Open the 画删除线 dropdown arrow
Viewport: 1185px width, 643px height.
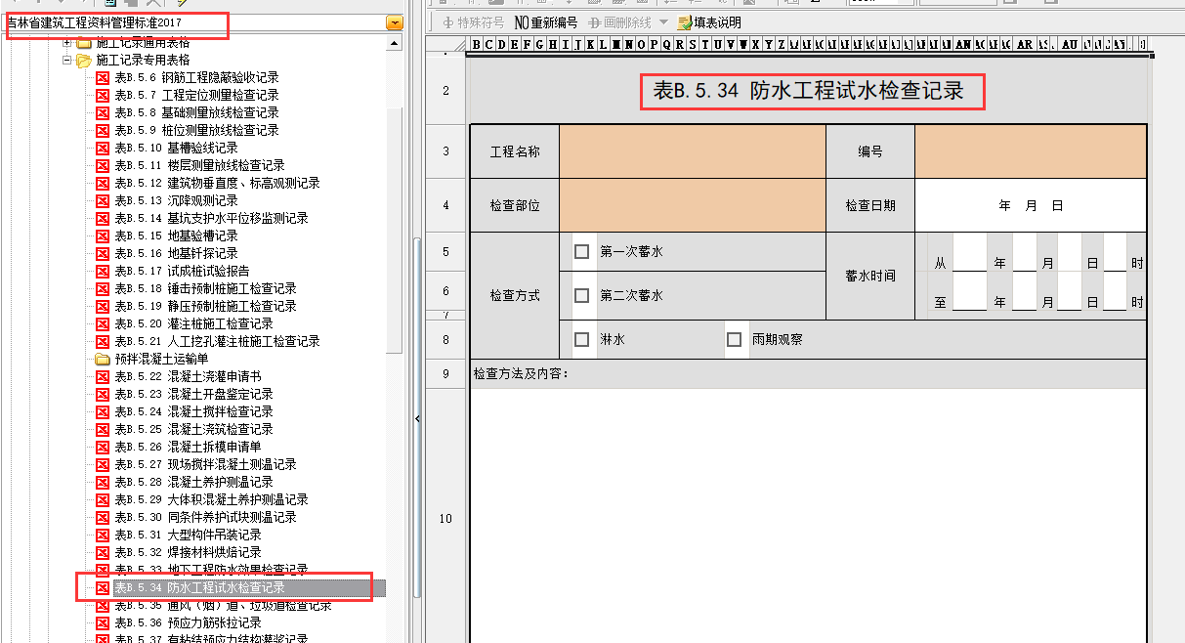pos(663,22)
